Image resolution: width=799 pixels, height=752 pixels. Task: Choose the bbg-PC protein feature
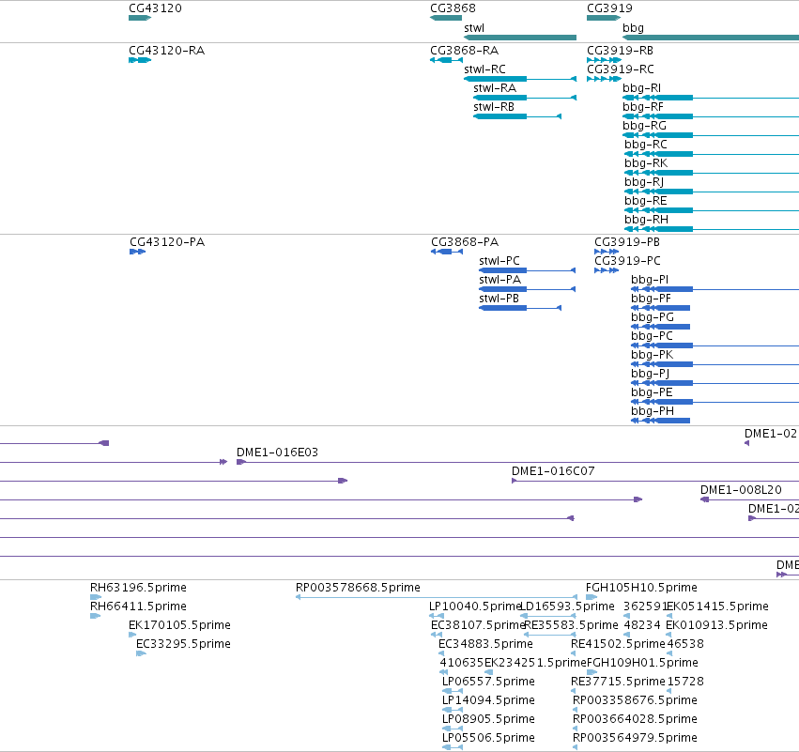click(652, 336)
